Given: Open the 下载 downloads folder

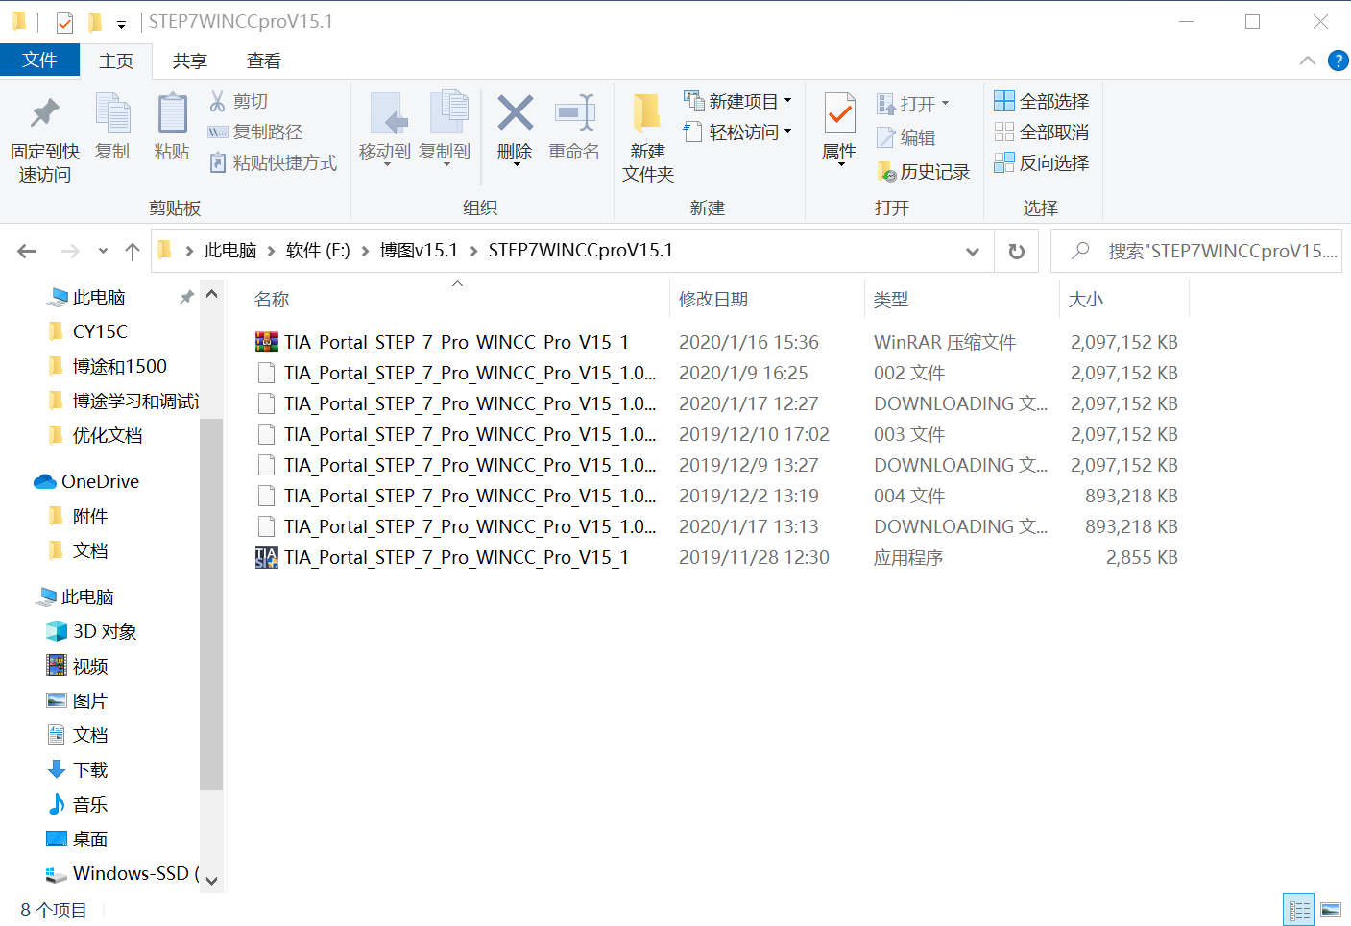Looking at the screenshot, I should click(x=90, y=769).
